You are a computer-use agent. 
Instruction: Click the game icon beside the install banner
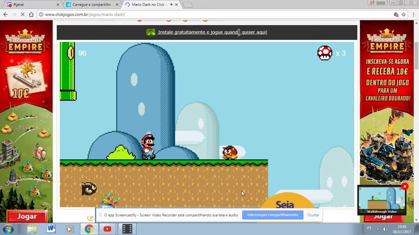[151, 32]
